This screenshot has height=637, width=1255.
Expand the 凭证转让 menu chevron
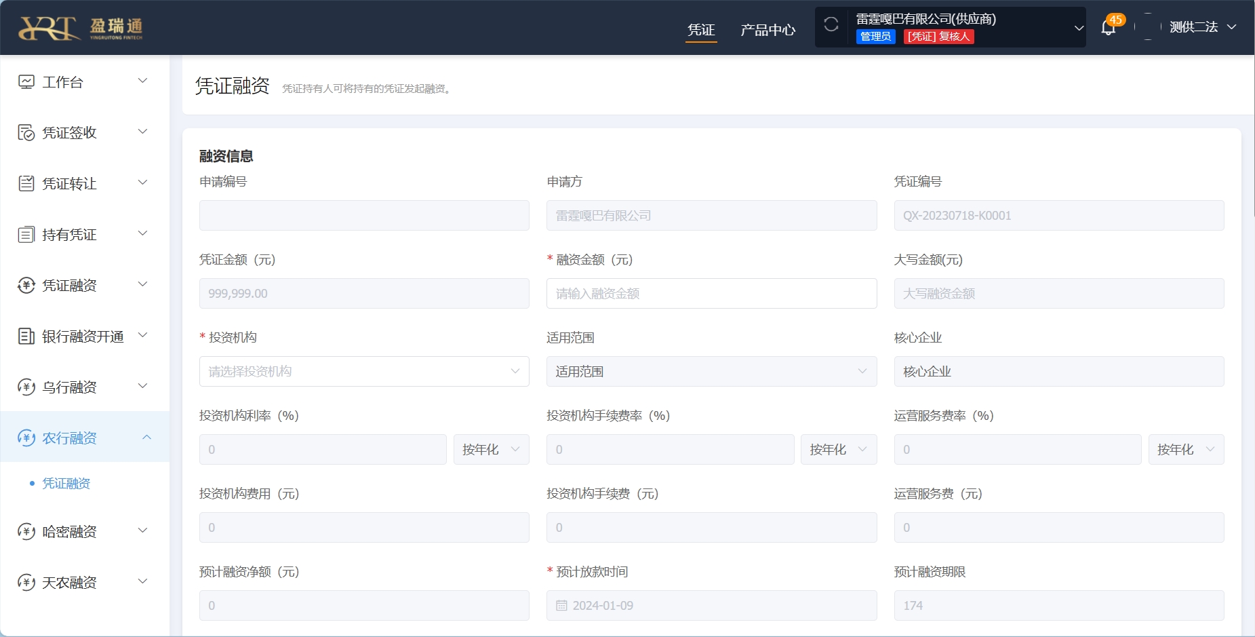143,182
